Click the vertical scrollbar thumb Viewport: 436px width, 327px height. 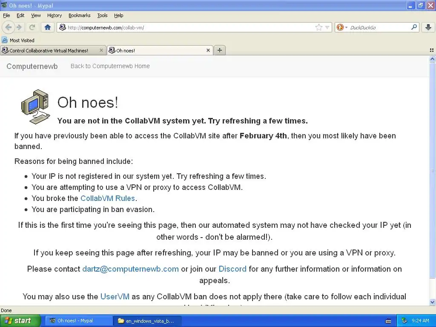pyautogui.click(x=432, y=170)
